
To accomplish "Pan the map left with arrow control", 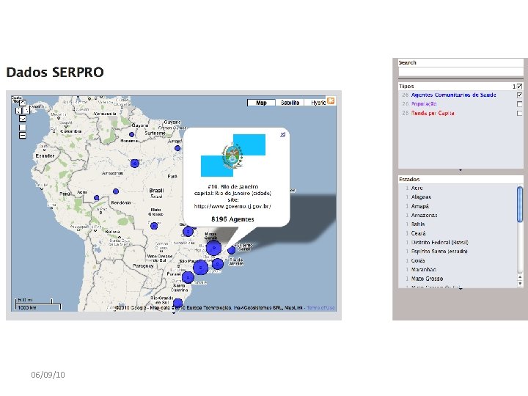I will click(x=18, y=111).
